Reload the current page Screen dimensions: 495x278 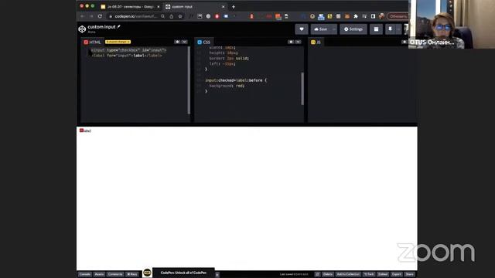[x=100, y=16]
